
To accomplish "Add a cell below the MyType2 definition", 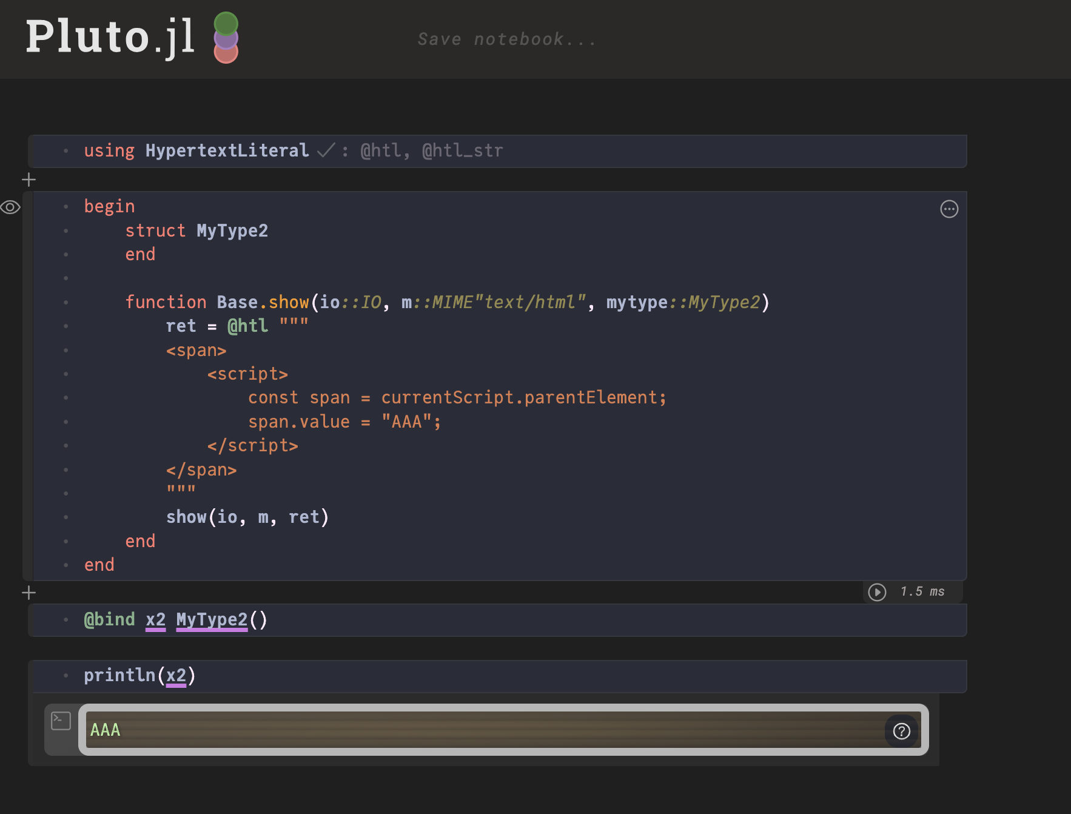I will [x=29, y=593].
